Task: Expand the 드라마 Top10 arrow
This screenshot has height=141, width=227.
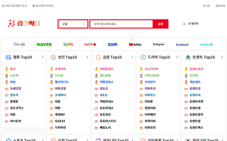Action: (177, 57)
